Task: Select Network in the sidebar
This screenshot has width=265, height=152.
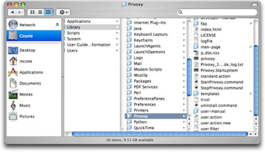Action: (34, 25)
